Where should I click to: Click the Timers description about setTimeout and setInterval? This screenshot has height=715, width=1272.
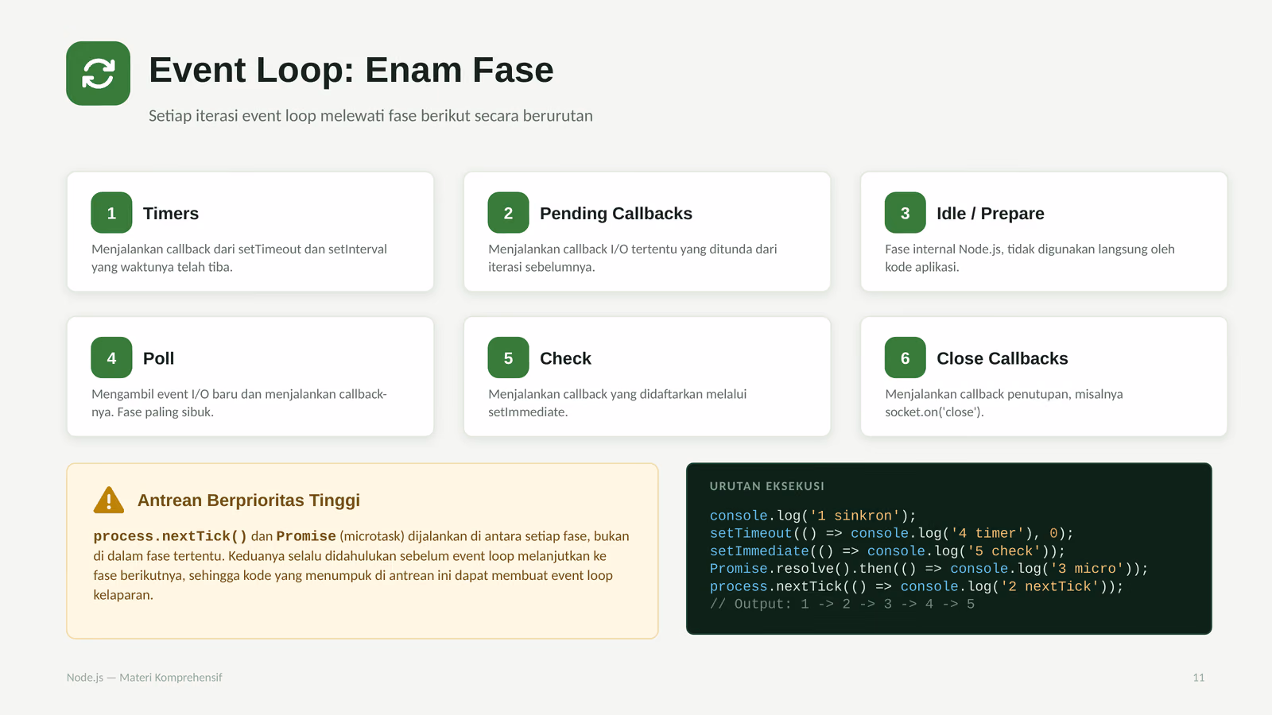(239, 258)
